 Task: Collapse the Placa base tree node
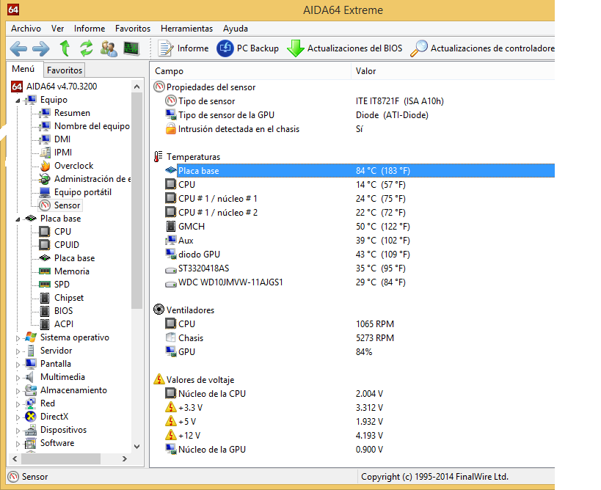pyautogui.click(x=18, y=219)
